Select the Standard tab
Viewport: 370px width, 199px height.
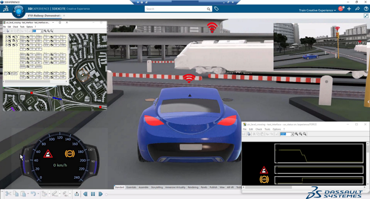[119, 187]
